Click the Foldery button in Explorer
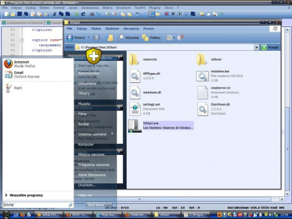 point(151,37)
